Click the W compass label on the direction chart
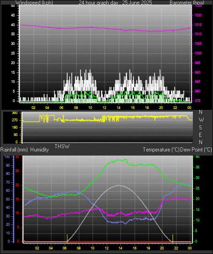 (x=201, y=120)
